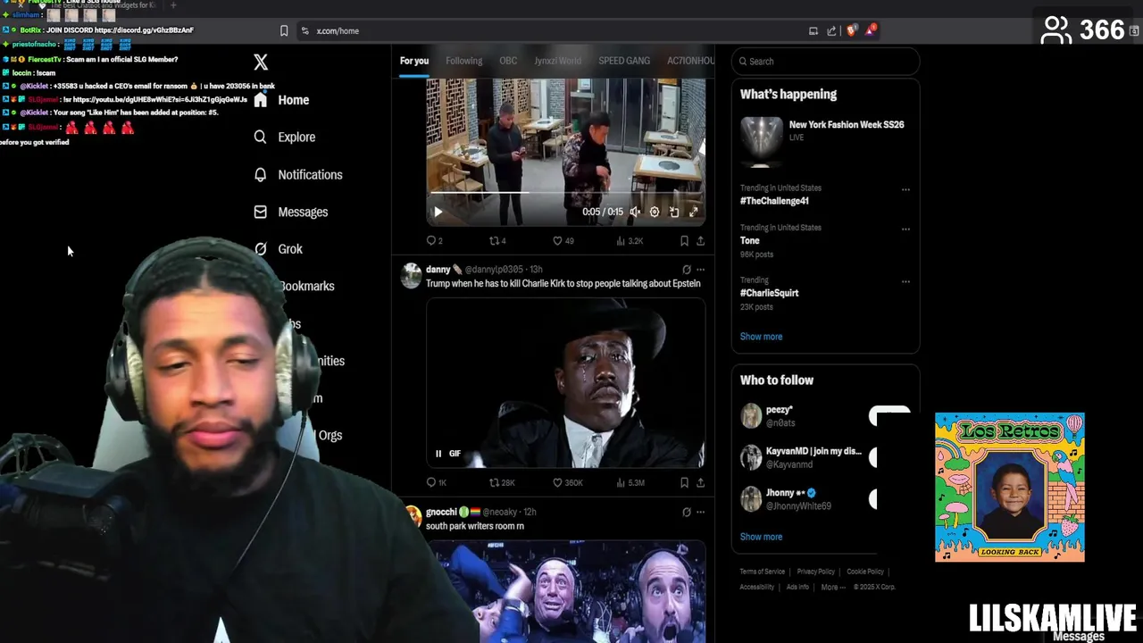The height and width of the screenshot is (643, 1143).
Task: Open restaurant video settings gear
Action: pos(655,213)
